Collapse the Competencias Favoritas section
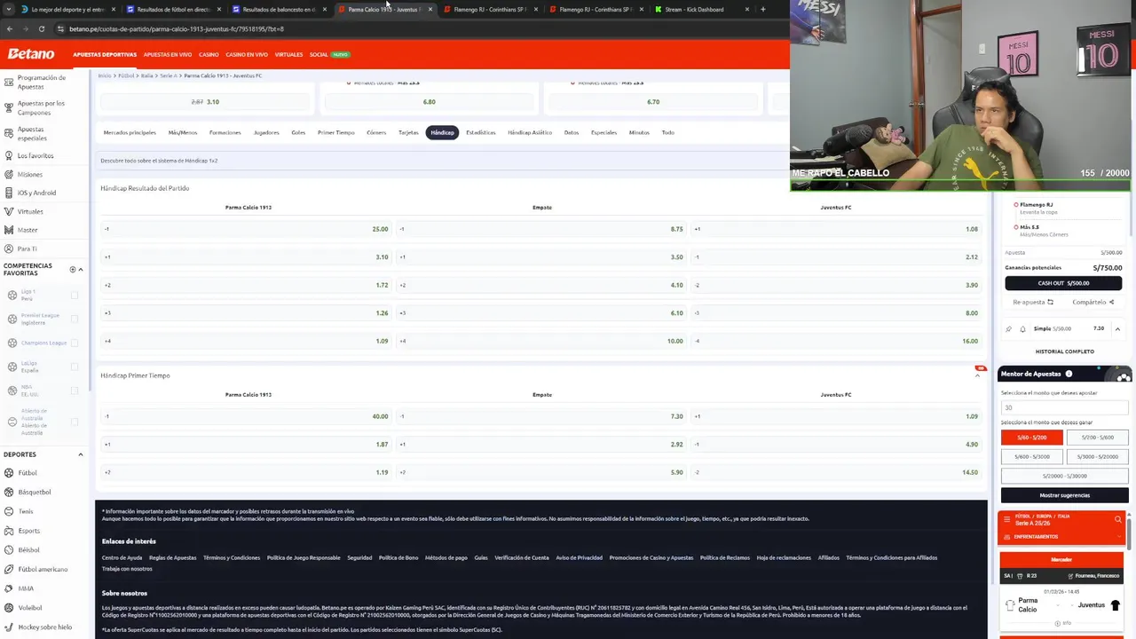The image size is (1136, 639). point(81,269)
